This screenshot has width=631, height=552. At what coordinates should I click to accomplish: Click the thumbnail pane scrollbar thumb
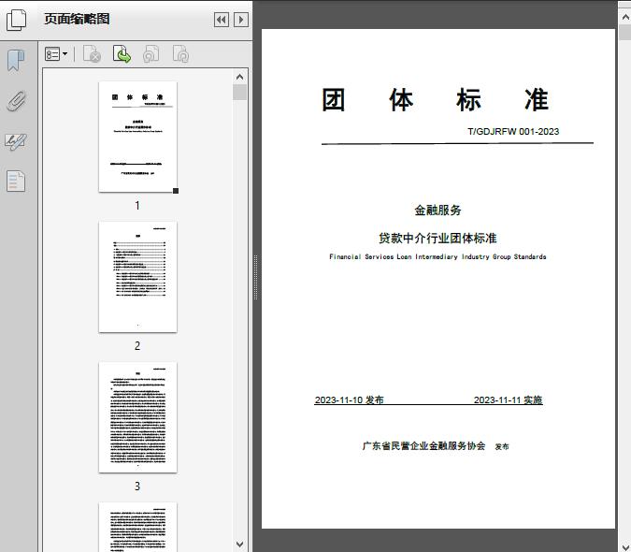click(240, 93)
